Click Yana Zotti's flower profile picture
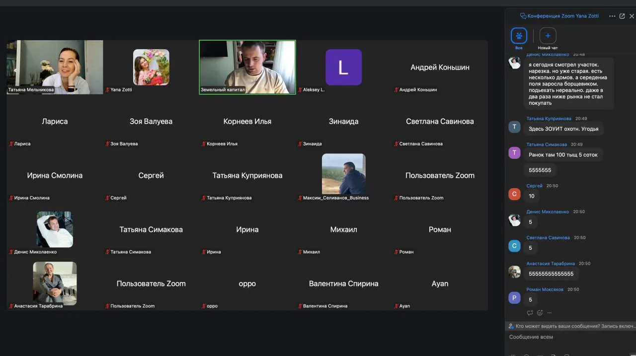636x356 pixels. (x=151, y=67)
